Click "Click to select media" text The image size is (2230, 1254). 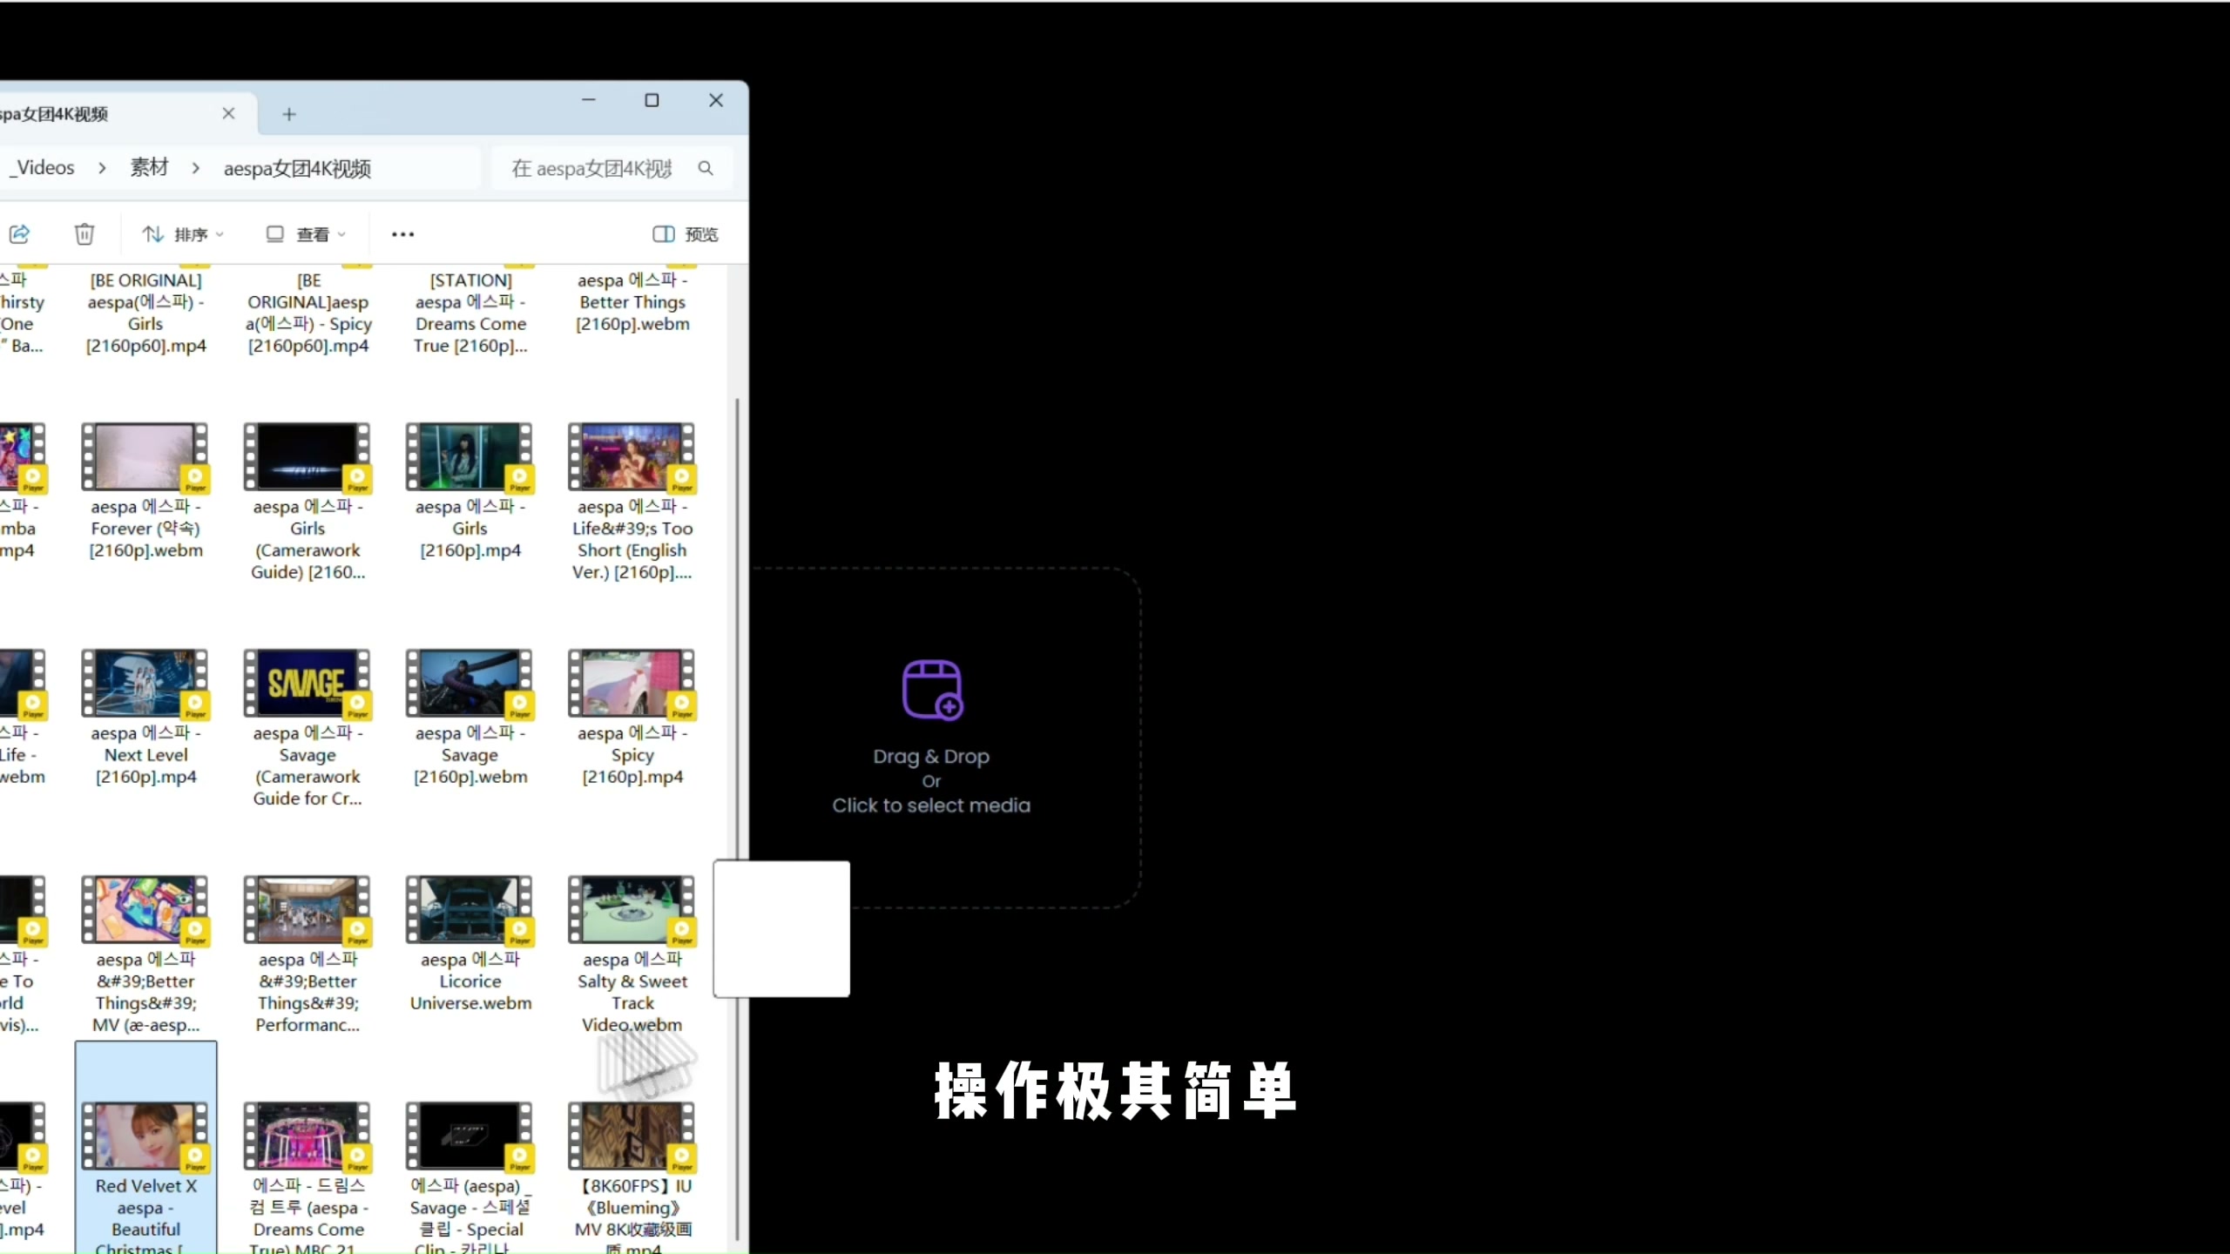coord(931,806)
